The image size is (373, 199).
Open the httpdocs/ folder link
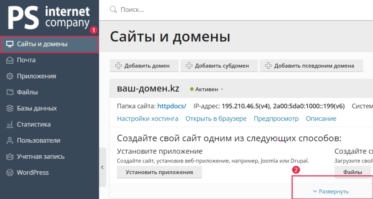(172, 106)
